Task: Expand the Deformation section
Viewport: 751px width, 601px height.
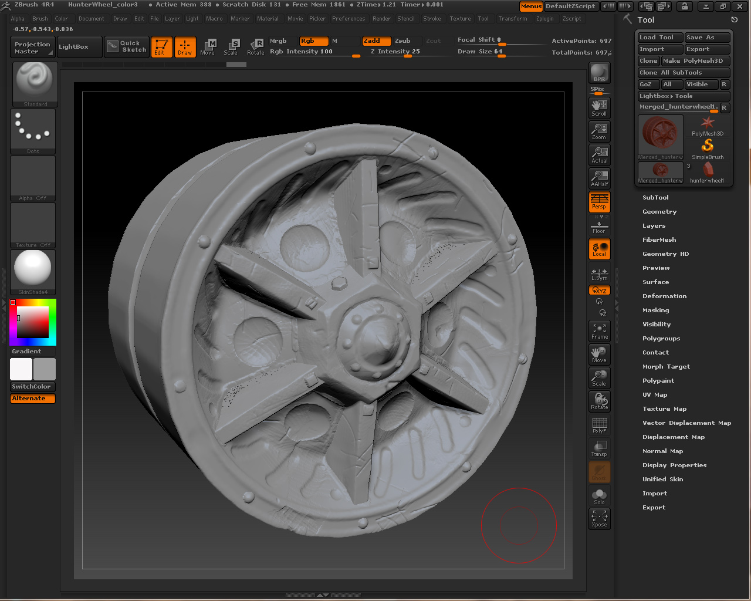Action: 664,296
